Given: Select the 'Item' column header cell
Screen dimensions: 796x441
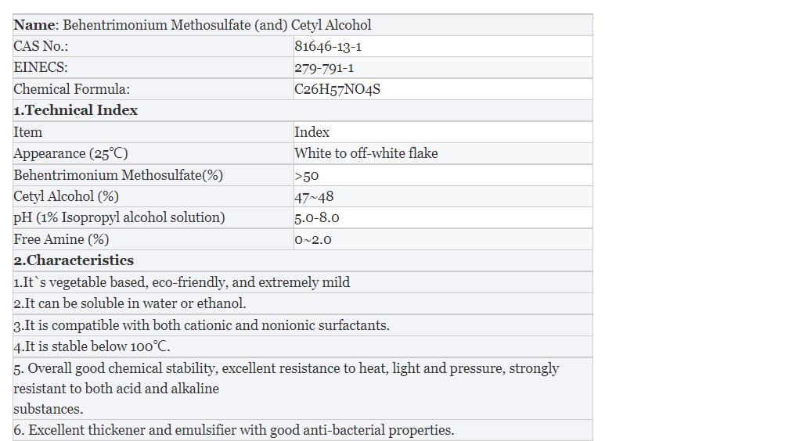Looking at the screenshot, I should [x=28, y=132].
